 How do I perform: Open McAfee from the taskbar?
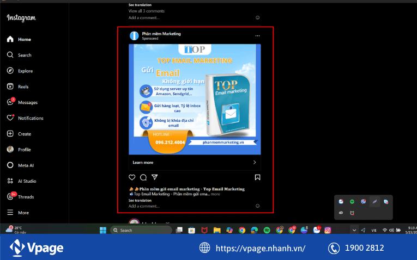[x=204, y=230]
